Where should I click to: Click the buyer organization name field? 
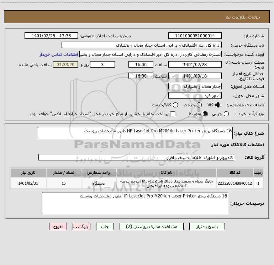click(x=142, y=45)
